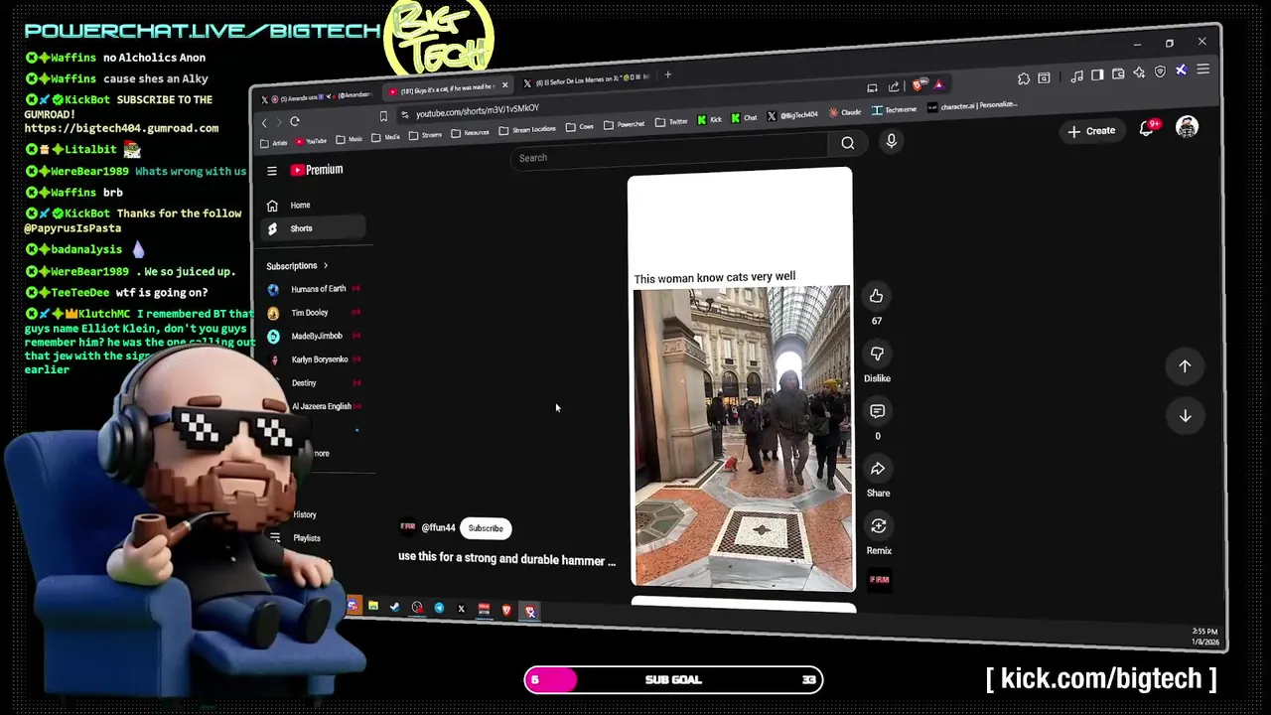
Task: Open Stream Locations bookmark folder
Action: pos(527,130)
